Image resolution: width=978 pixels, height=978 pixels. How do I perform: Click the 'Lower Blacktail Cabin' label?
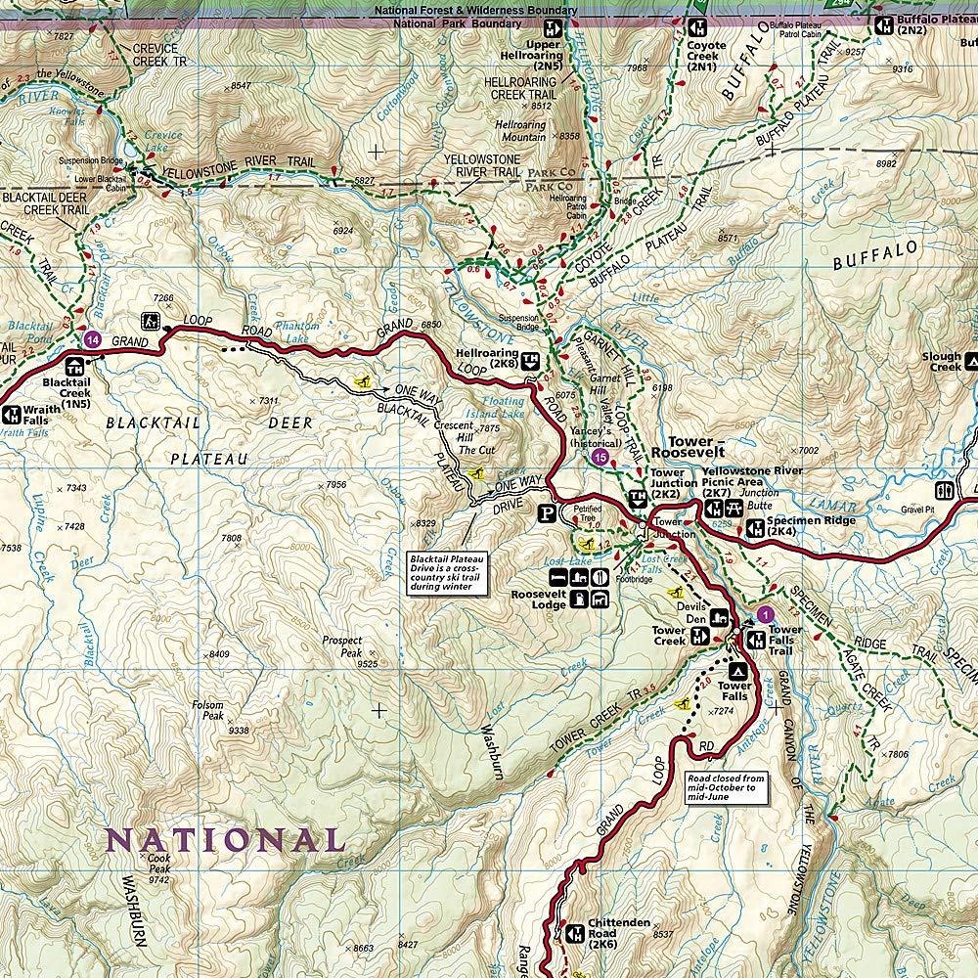[100, 183]
